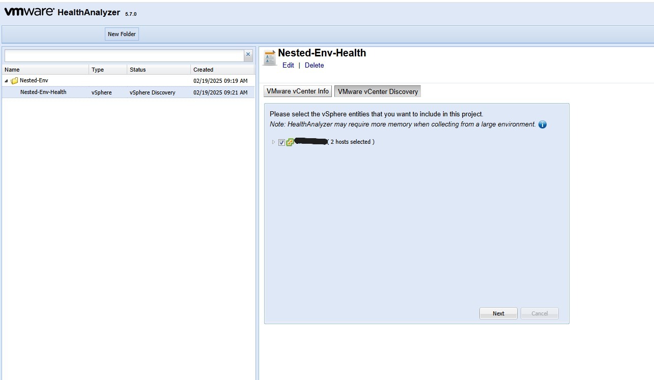Click the vSphere type cell
The width and height of the screenshot is (654, 380).
(x=102, y=92)
